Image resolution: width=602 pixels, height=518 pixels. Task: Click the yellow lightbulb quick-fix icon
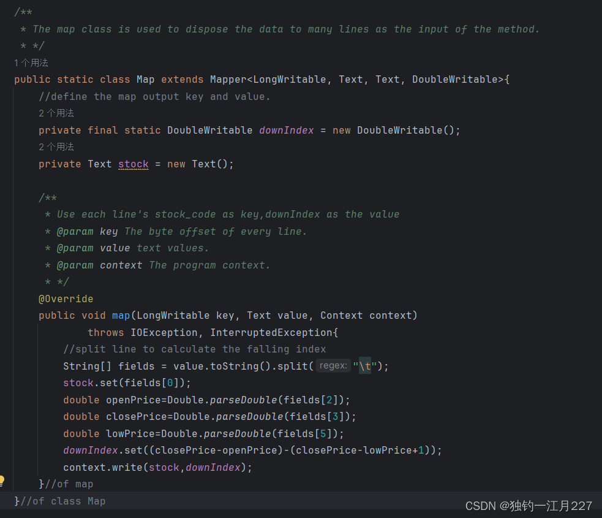[x=2, y=481]
